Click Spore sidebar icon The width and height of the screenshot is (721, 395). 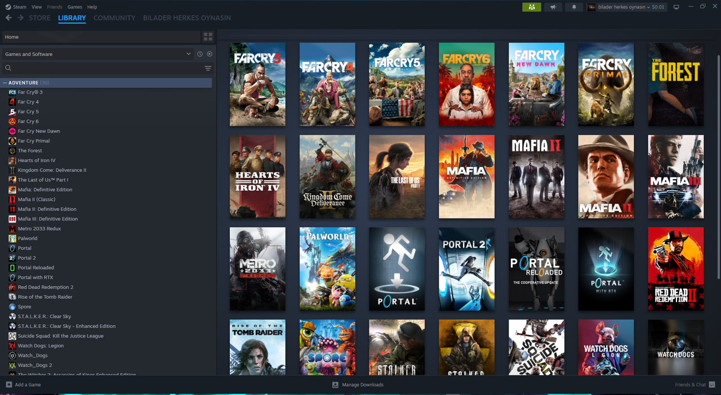12,307
